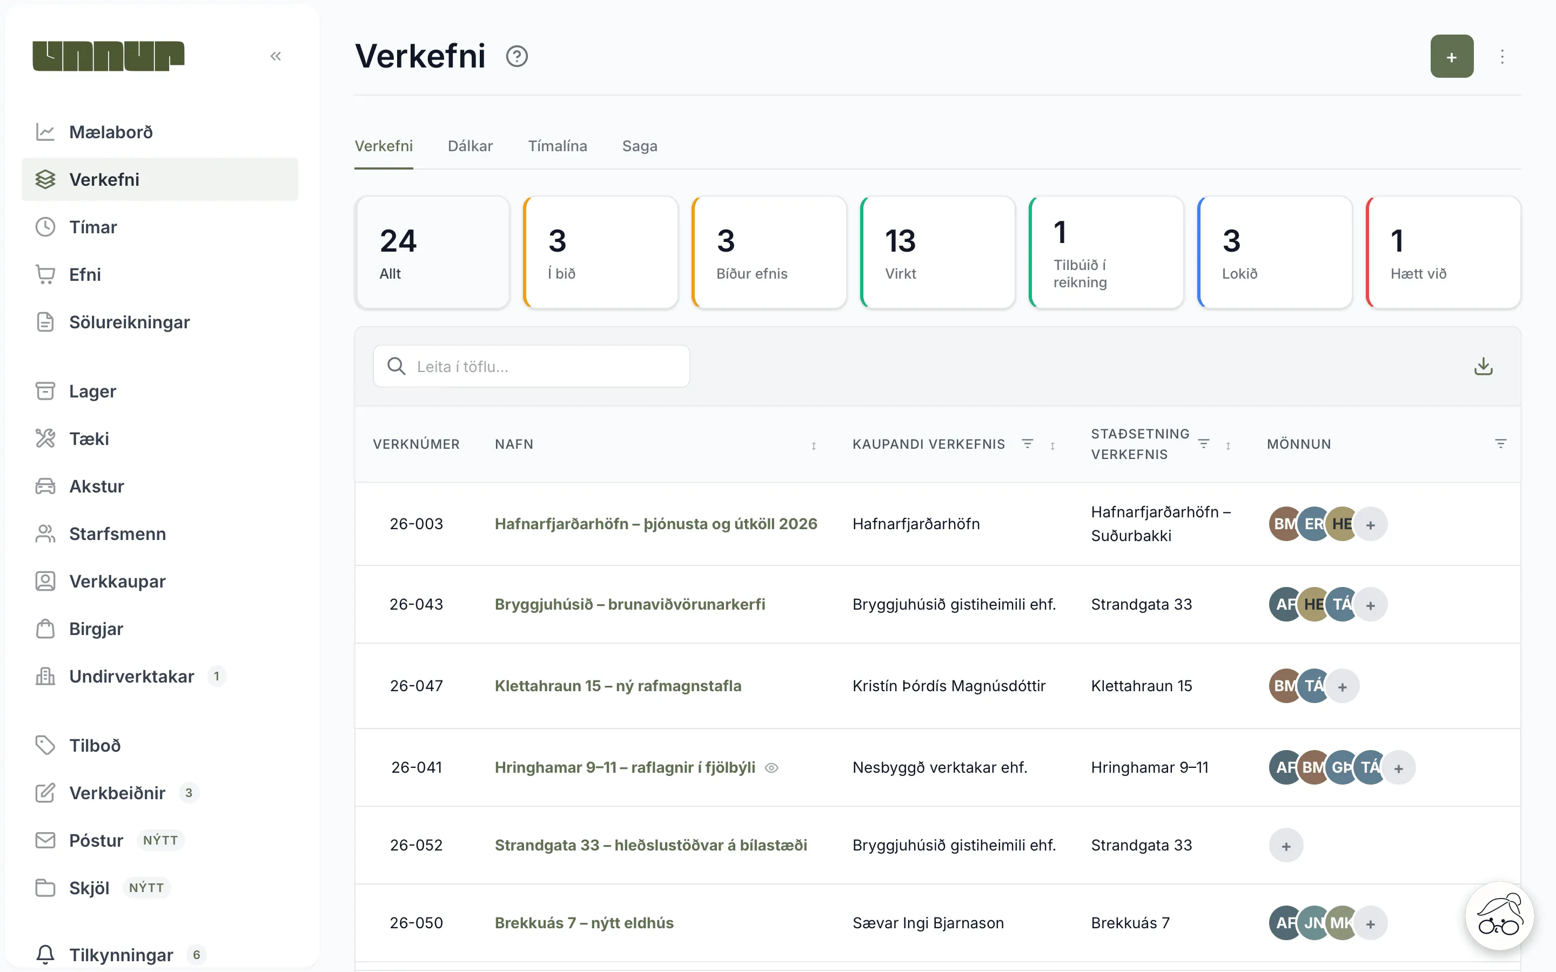Sort the Staðsetning verkefnis column
The image size is (1556, 972).
(x=1228, y=446)
